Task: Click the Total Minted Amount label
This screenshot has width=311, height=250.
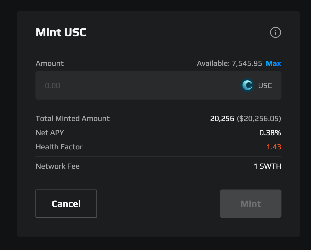Action: [x=73, y=119]
